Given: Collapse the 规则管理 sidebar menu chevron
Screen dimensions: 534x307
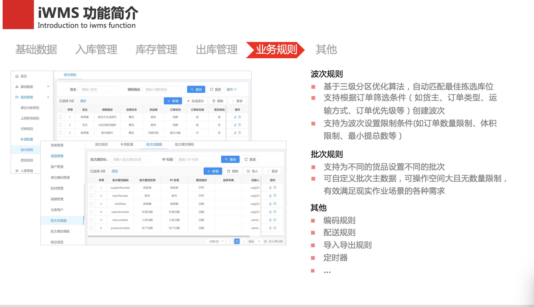Looking at the screenshot, I should point(48,97).
